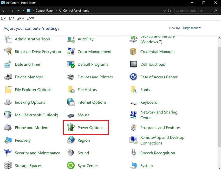The height and width of the screenshot is (170, 221).
Task: Click the Power Options link text
Action: pos(90,128)
